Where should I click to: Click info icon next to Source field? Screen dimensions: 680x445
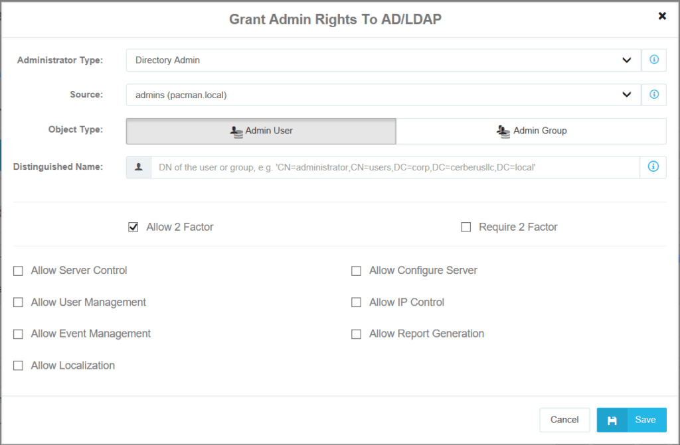tap(653, 94)
